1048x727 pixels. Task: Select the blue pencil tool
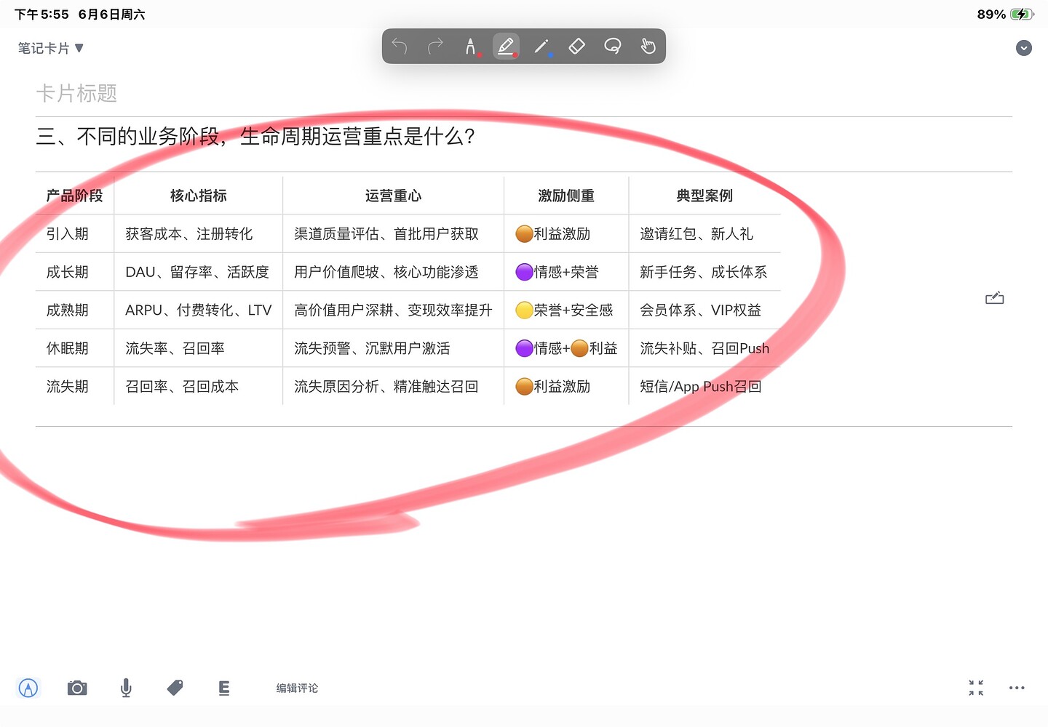tap(542, 47)
